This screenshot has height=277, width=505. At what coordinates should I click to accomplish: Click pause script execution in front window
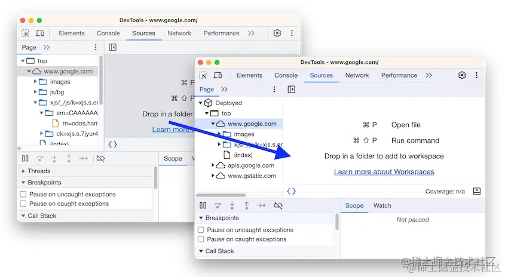(203, 205)
